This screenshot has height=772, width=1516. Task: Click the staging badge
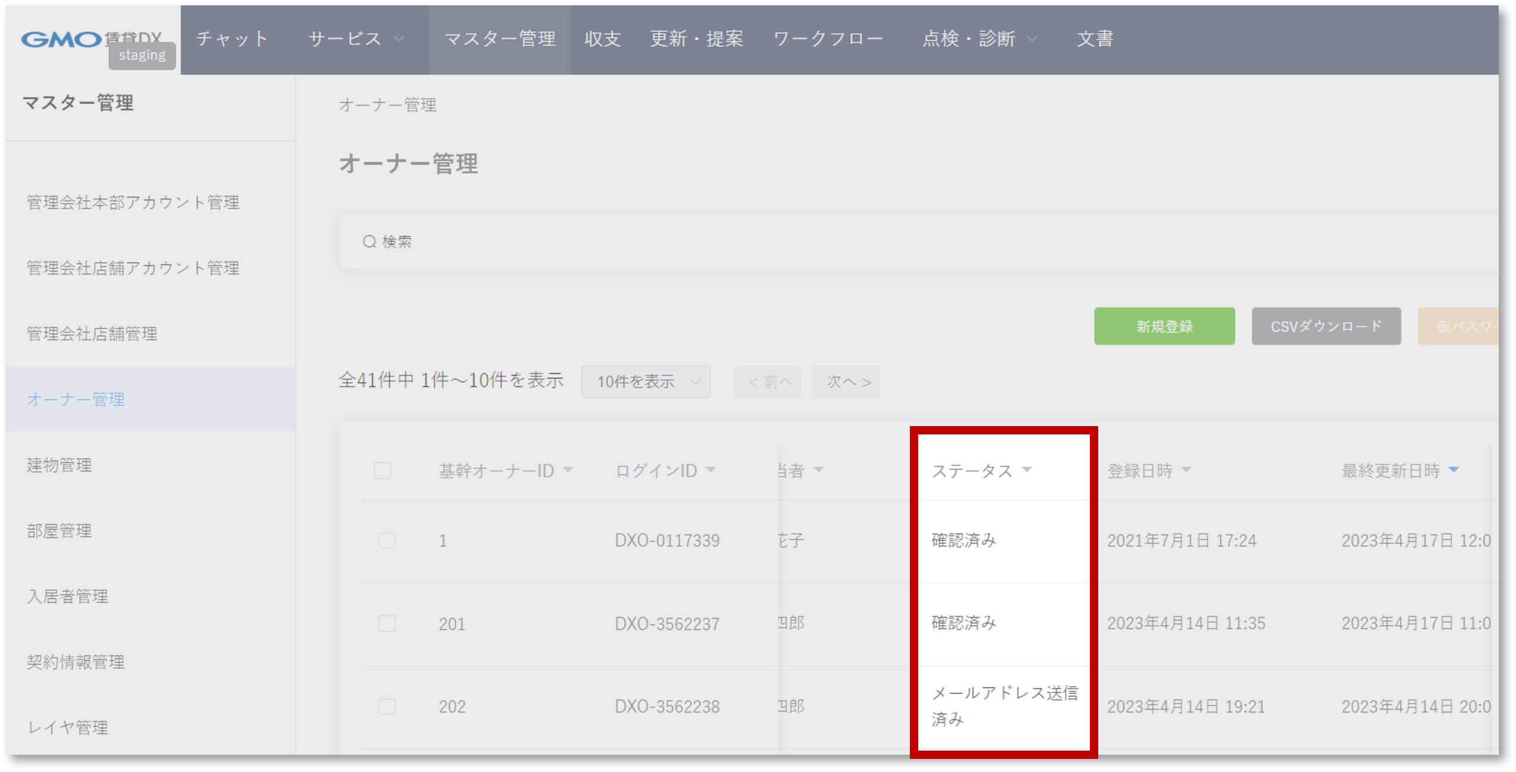142,55
